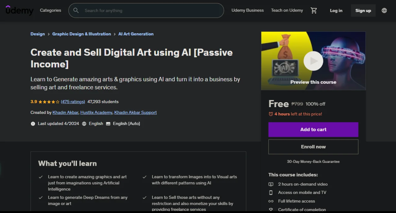Click This course includes heading
The height and width of the screenshot is (213, 396).
click(x=293, y=175)
